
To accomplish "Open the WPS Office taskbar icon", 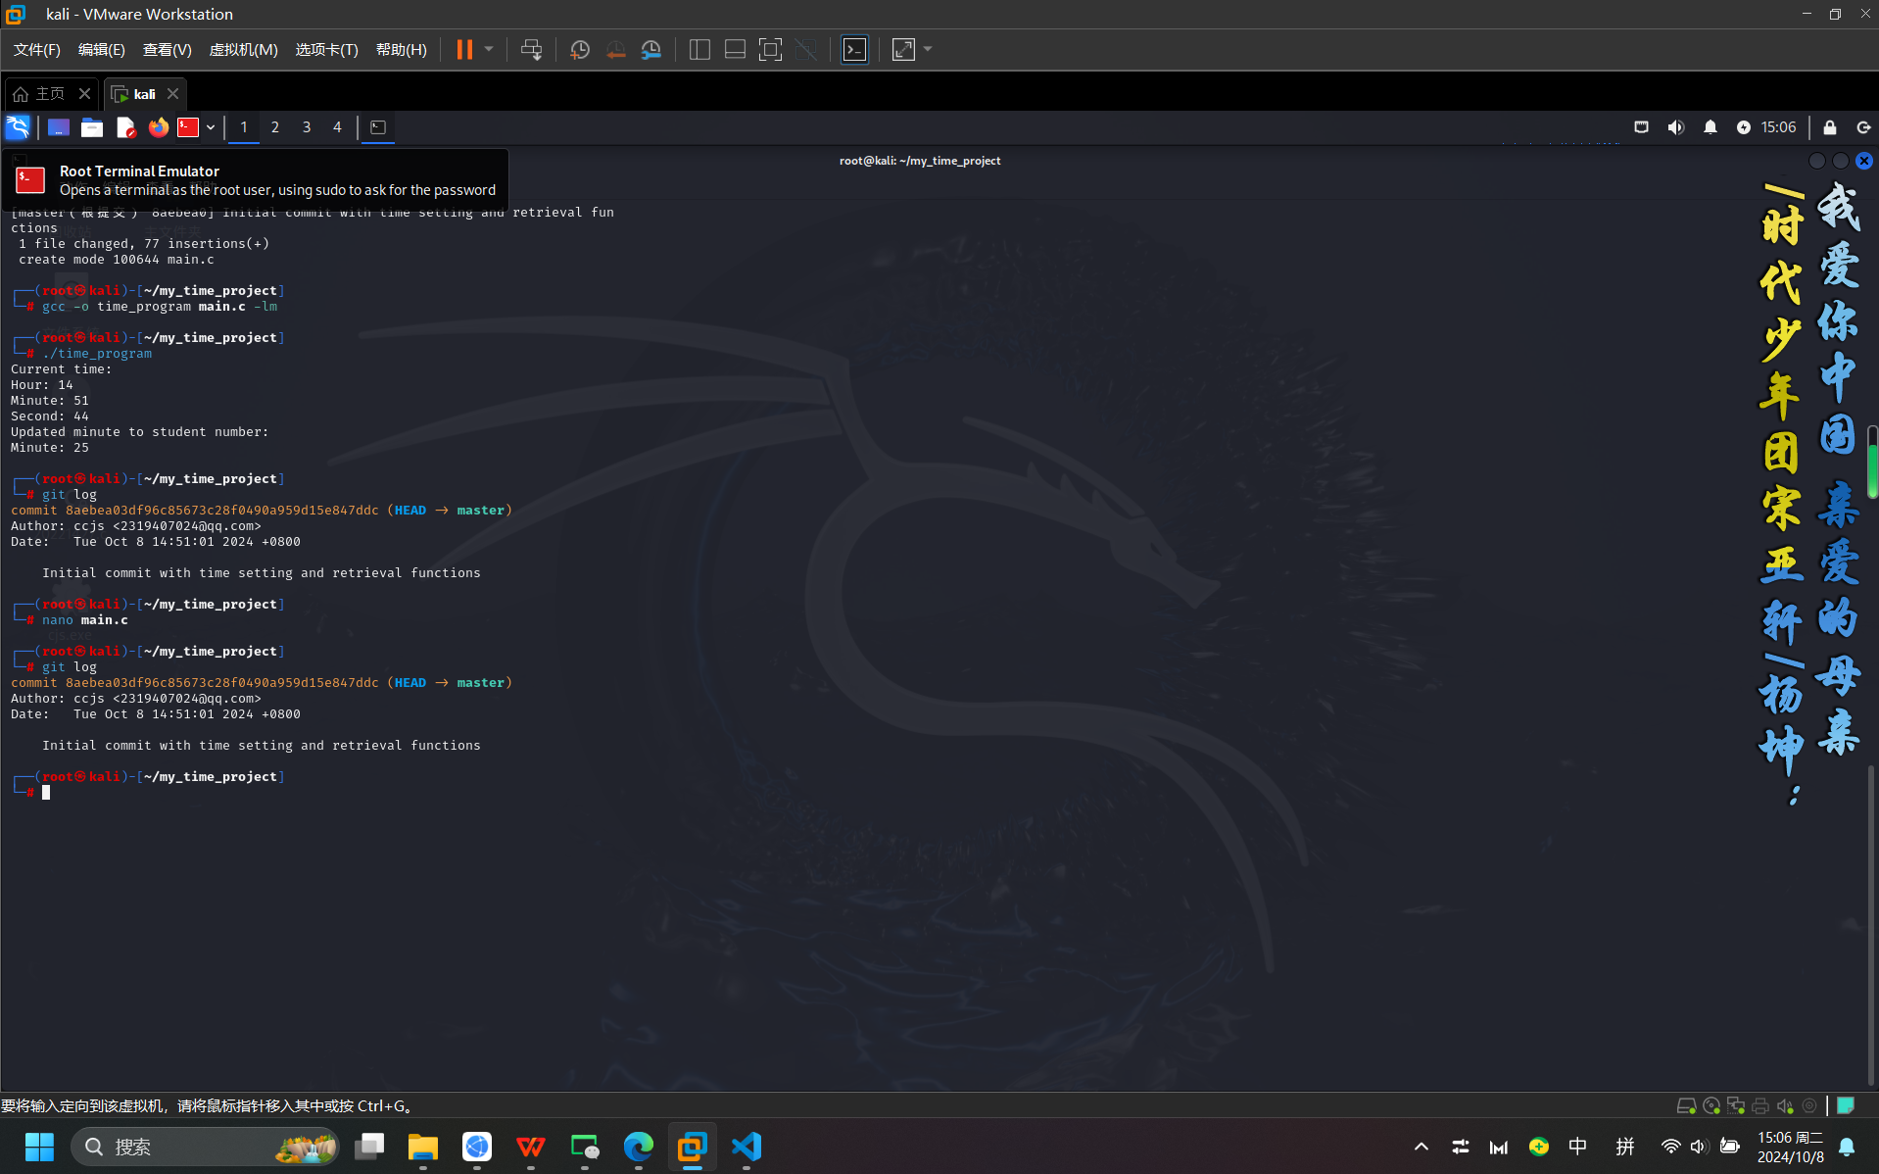I will (x=531, y=1147).
